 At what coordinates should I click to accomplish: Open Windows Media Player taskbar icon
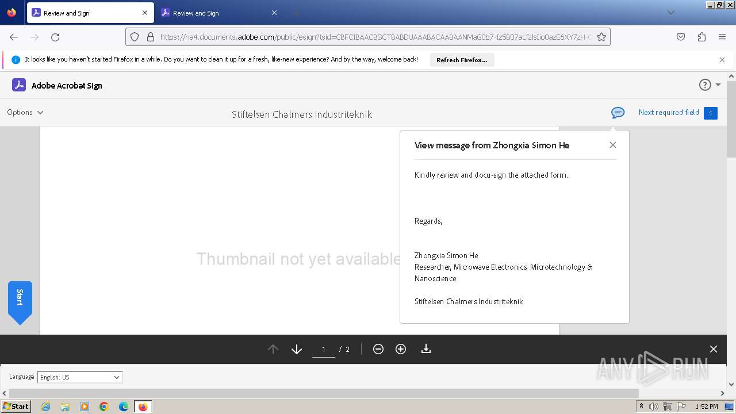coord(85,407)
